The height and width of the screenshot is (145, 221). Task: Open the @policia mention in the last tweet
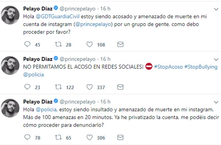[46, 110]
